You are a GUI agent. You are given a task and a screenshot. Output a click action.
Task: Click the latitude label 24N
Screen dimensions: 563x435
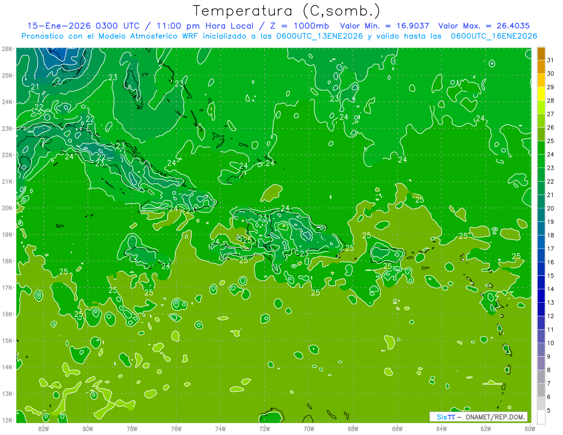(7, 102)
